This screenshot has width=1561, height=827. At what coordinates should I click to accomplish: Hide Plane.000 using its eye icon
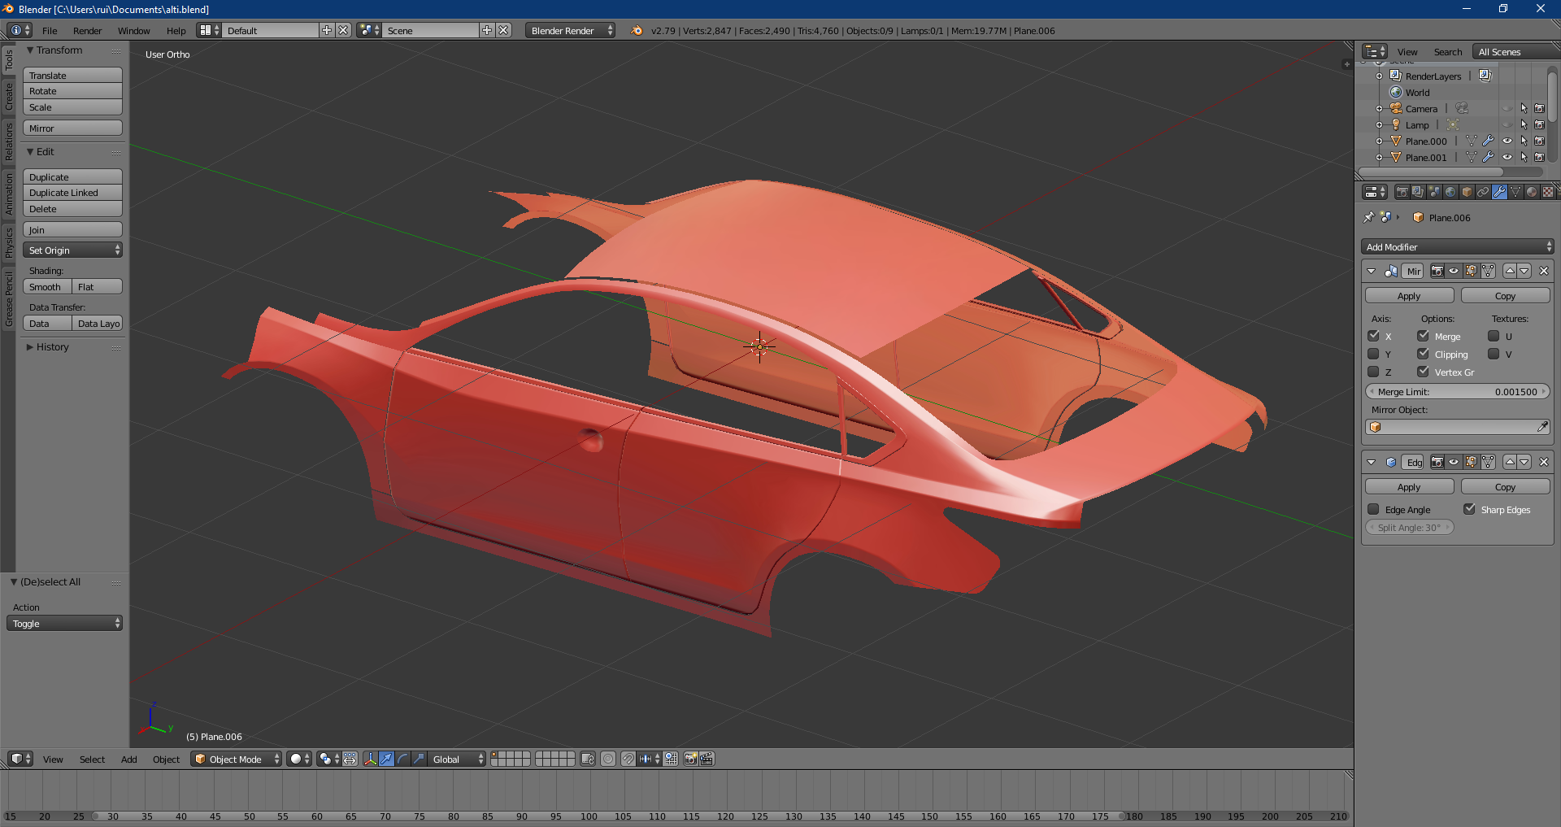click(1507, 141)
